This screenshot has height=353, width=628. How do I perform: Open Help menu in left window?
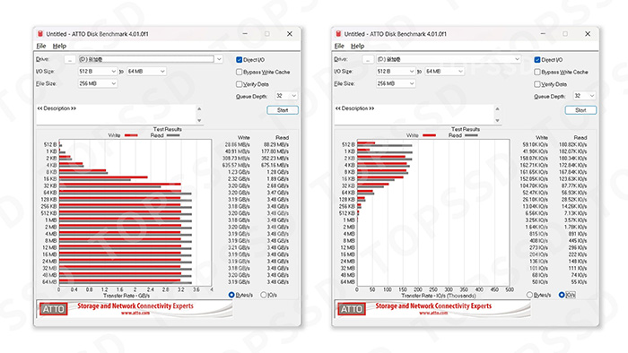tap(59, 46)
